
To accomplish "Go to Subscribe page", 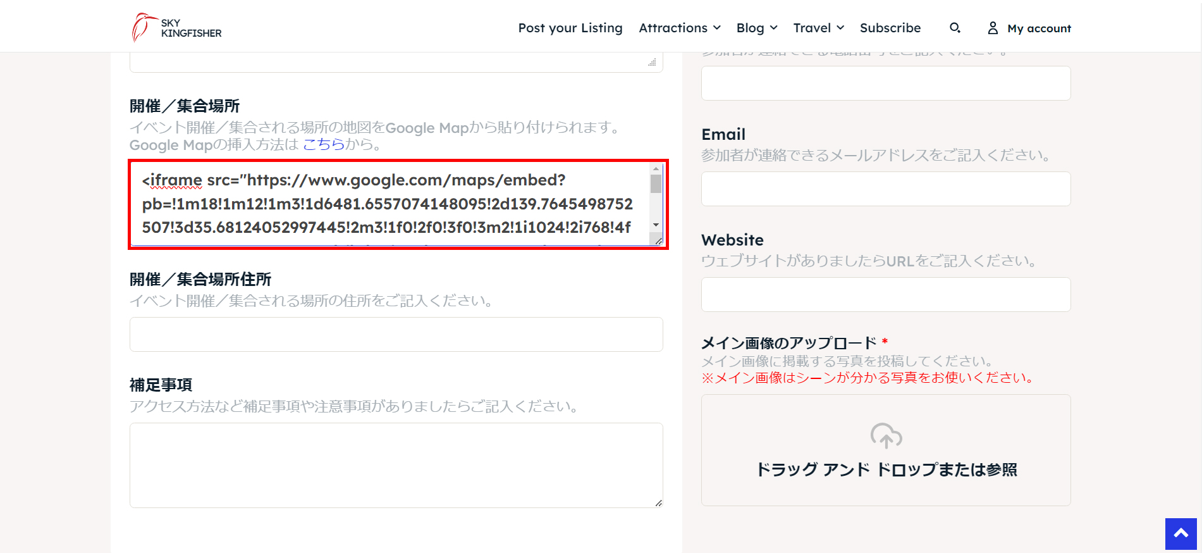I will [890, 28].
